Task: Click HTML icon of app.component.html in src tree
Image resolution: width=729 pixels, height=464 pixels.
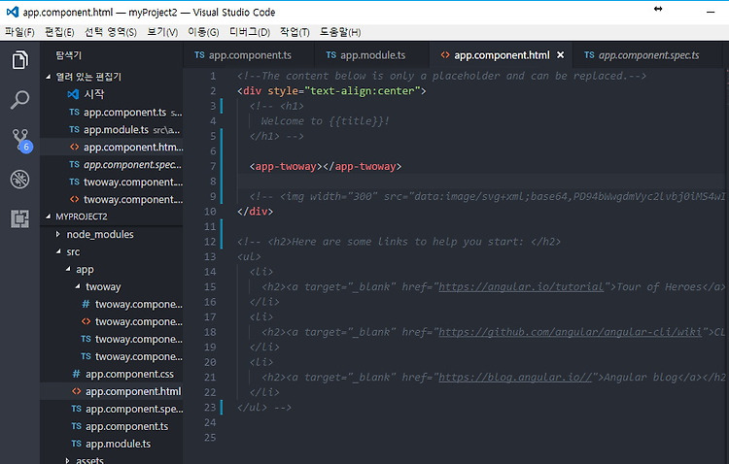Action: click(76, 391)
